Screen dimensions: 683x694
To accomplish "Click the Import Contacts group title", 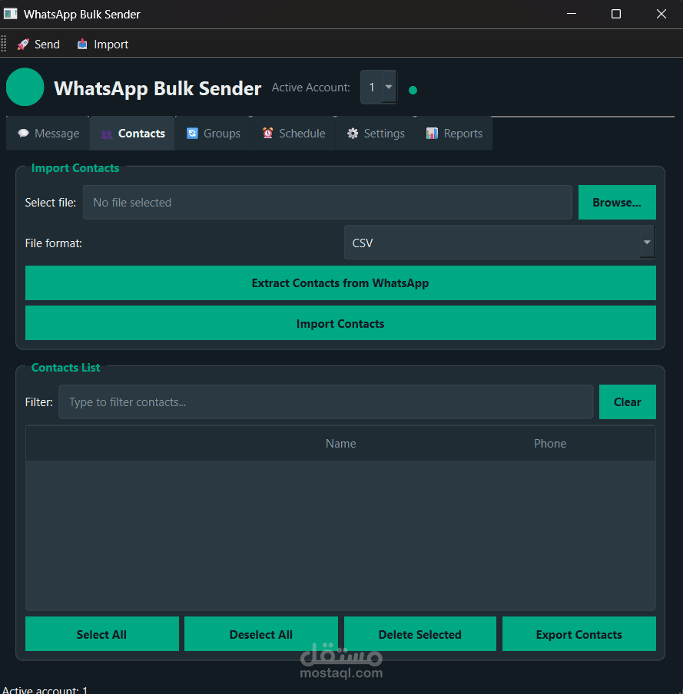I will tap(75, 168).
